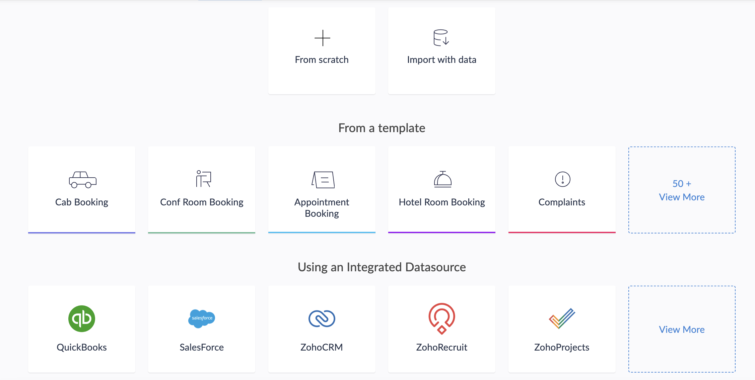Click the Cab Booking label
The image size is (755, 380).
[x=82, y=202]
